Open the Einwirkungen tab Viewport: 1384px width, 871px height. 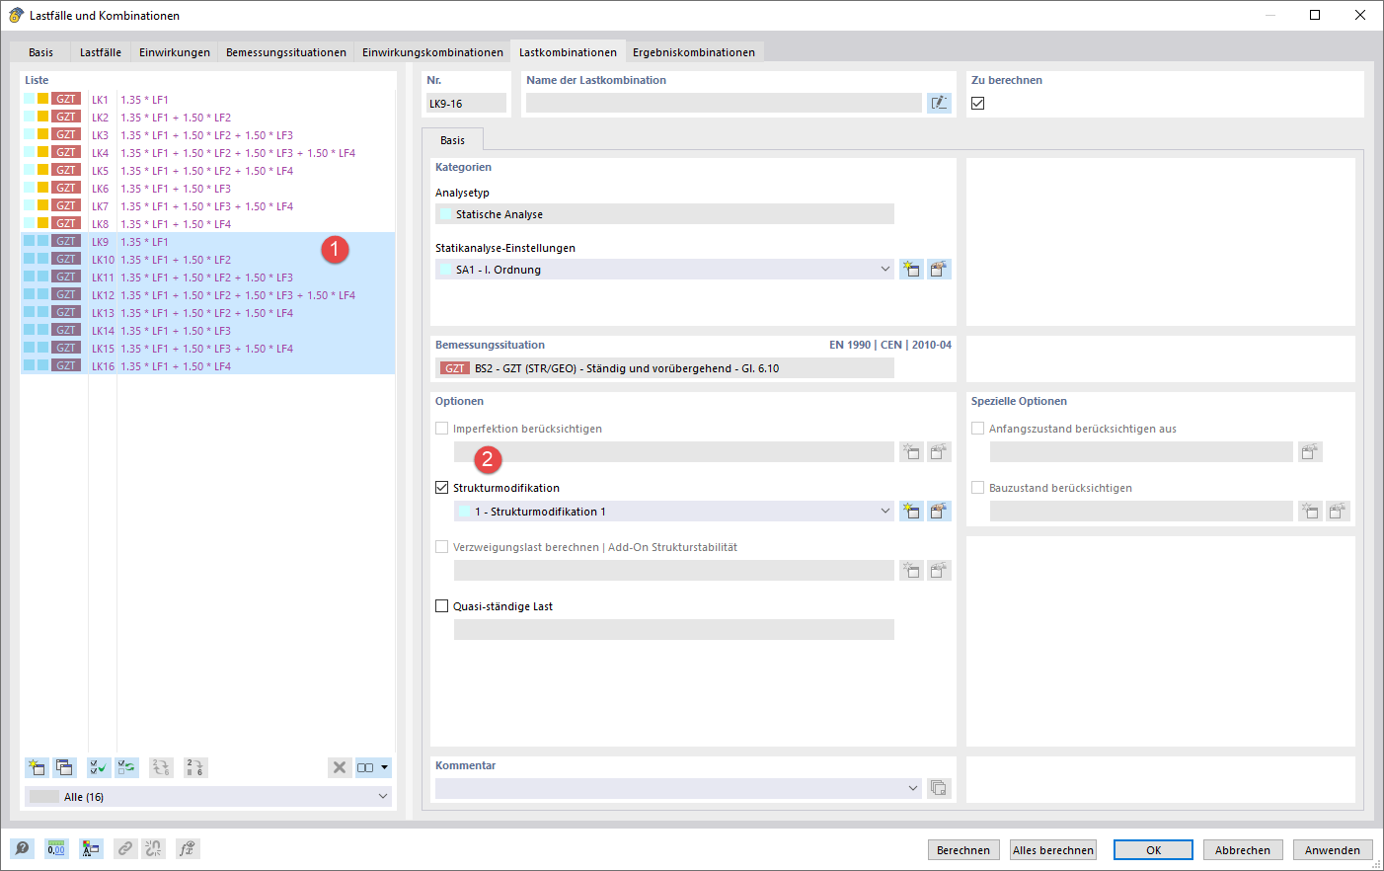click(x=175, y=52)
